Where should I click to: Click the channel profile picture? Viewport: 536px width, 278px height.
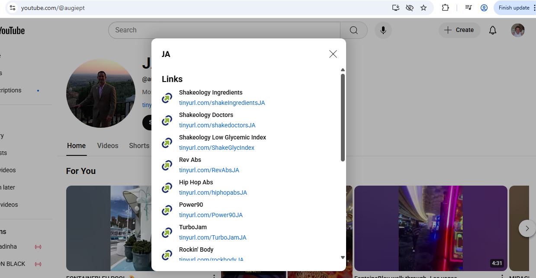point(101,93)
